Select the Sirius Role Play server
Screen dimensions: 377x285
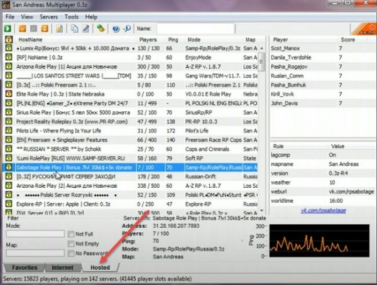(x=131, y=112)
